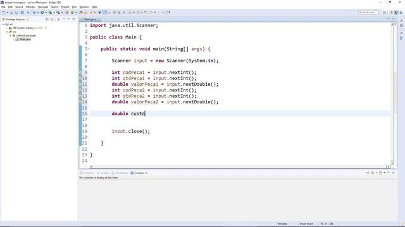Image resolution: width=405 pixels, height=227 pixels.
Task: Select JRE System Library in tree
Action: click(x=28, y=28)
